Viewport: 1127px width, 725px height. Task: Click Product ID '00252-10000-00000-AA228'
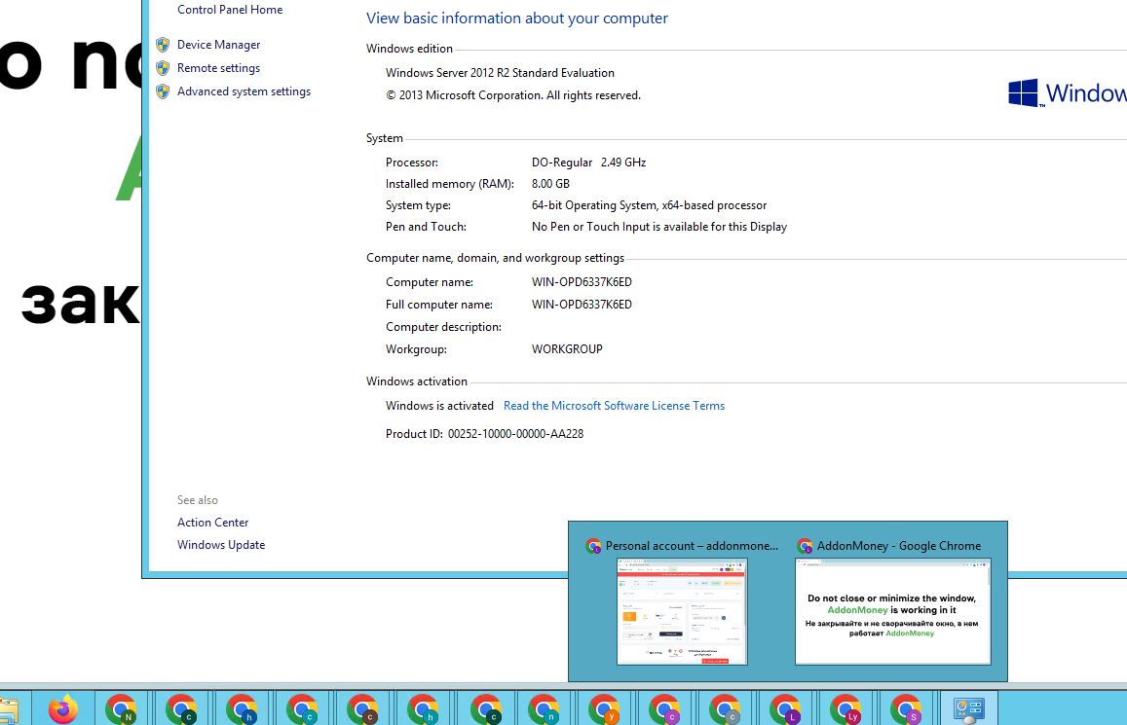point(515,434)
